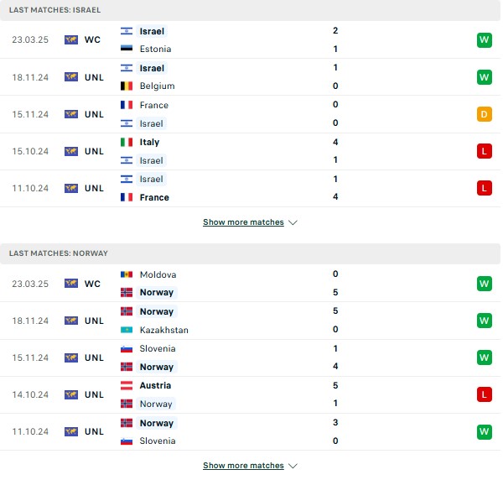503x480 pixels.
Task: Click the Austria flag icon
Action: 127,385
